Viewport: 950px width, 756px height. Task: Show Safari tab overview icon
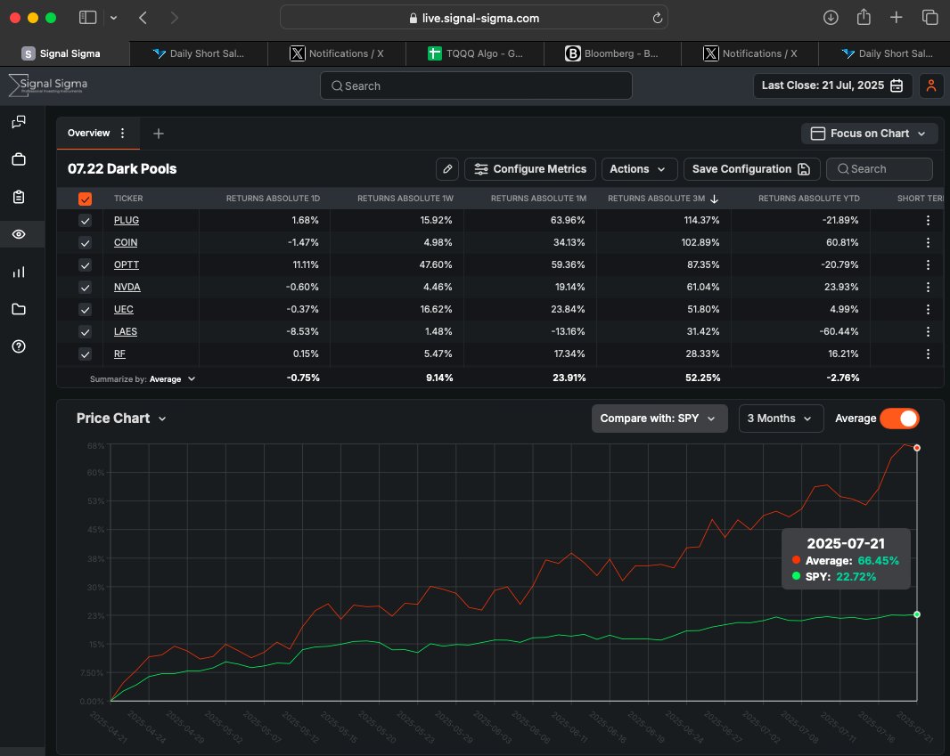[x=930, y=18]
